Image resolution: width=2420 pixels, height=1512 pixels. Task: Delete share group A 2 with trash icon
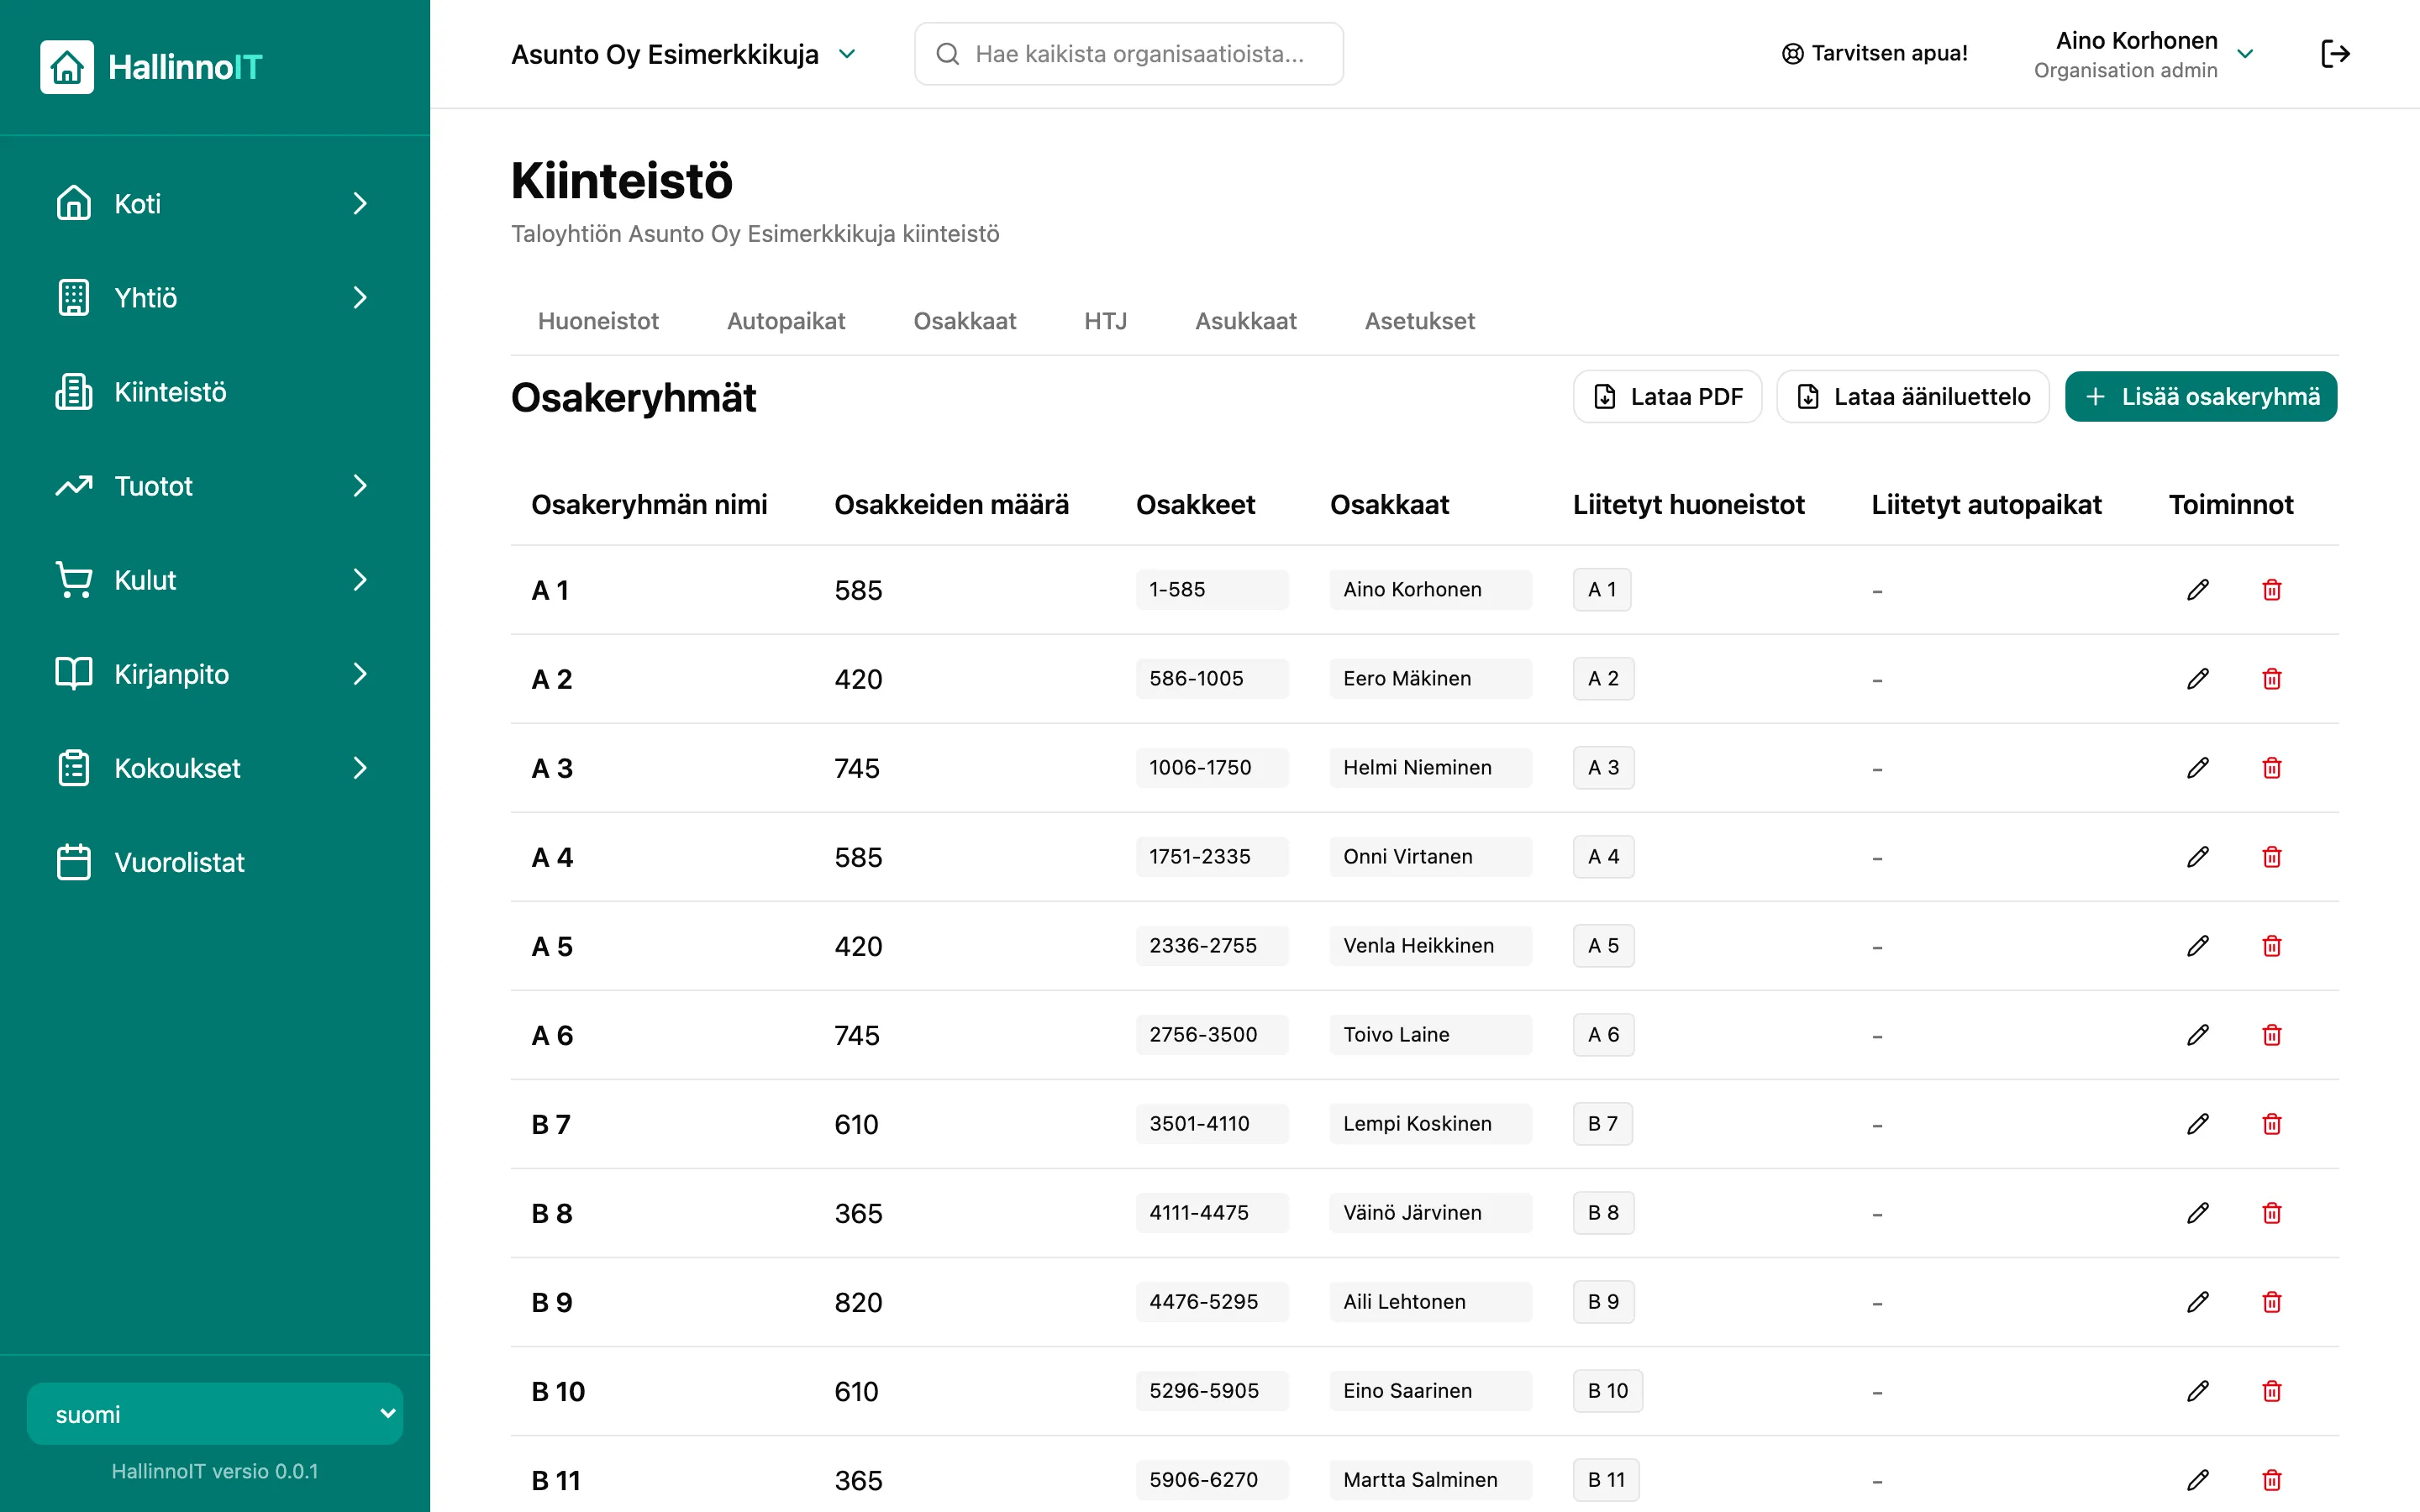tap(2272, 679)
